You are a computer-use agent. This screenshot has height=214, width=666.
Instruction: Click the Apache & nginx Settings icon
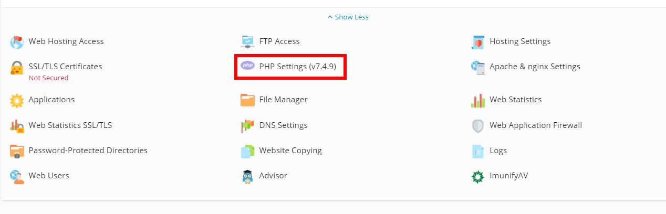[x=478, y=68]
